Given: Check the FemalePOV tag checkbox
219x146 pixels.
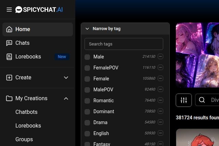Looking at the screenshot, I should 87,68.
